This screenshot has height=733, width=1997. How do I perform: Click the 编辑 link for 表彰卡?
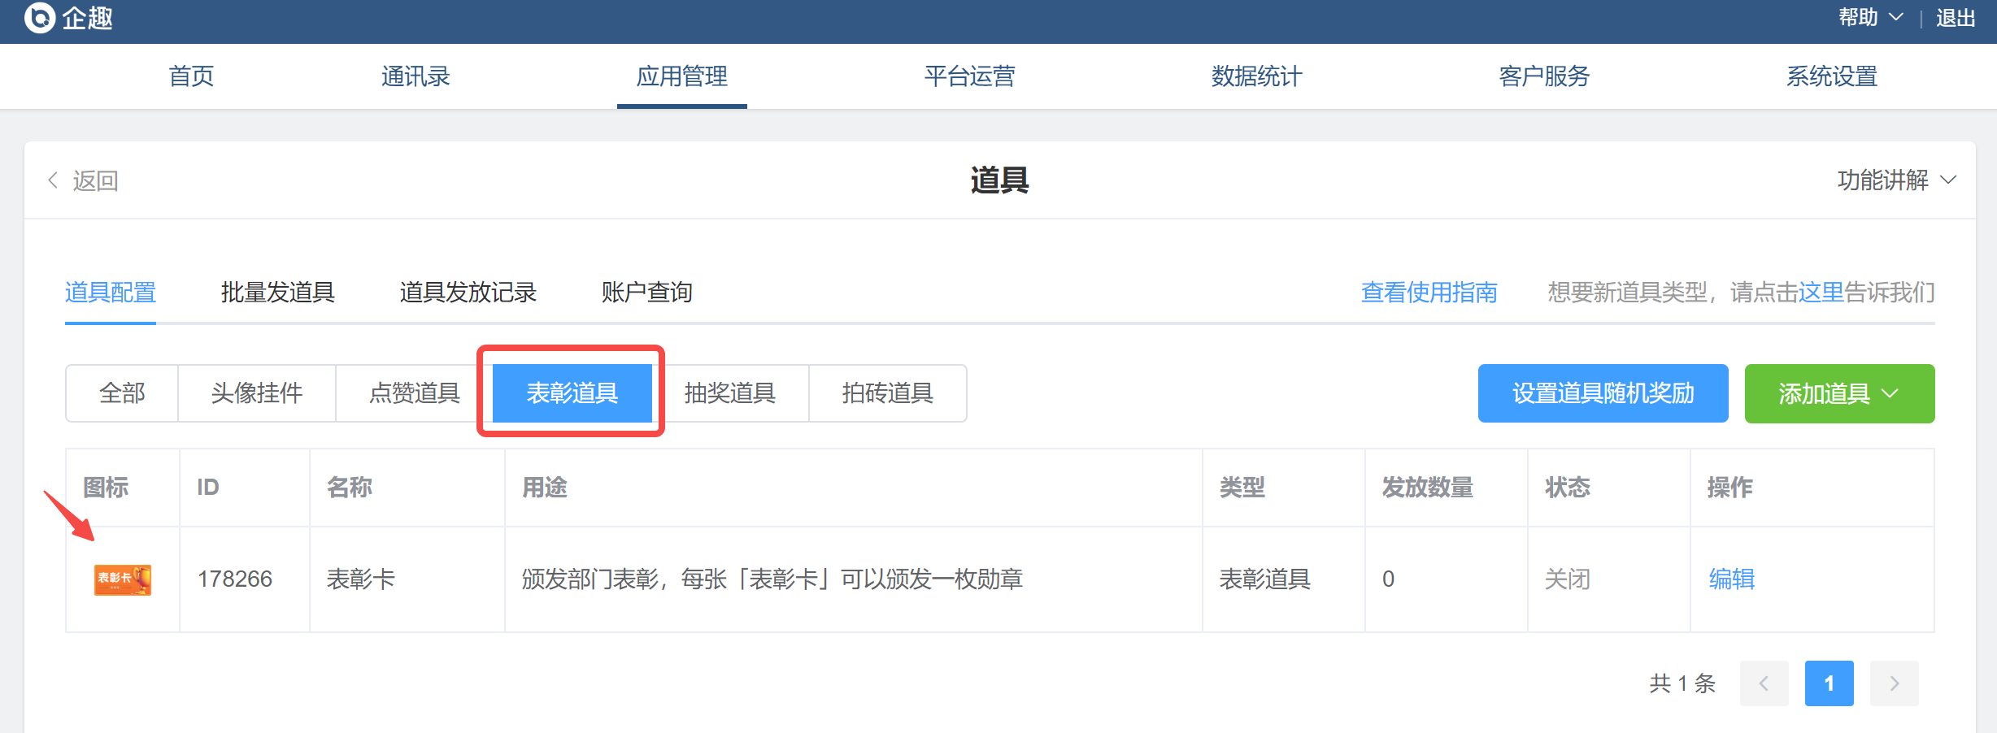[x=1731, y=579]
